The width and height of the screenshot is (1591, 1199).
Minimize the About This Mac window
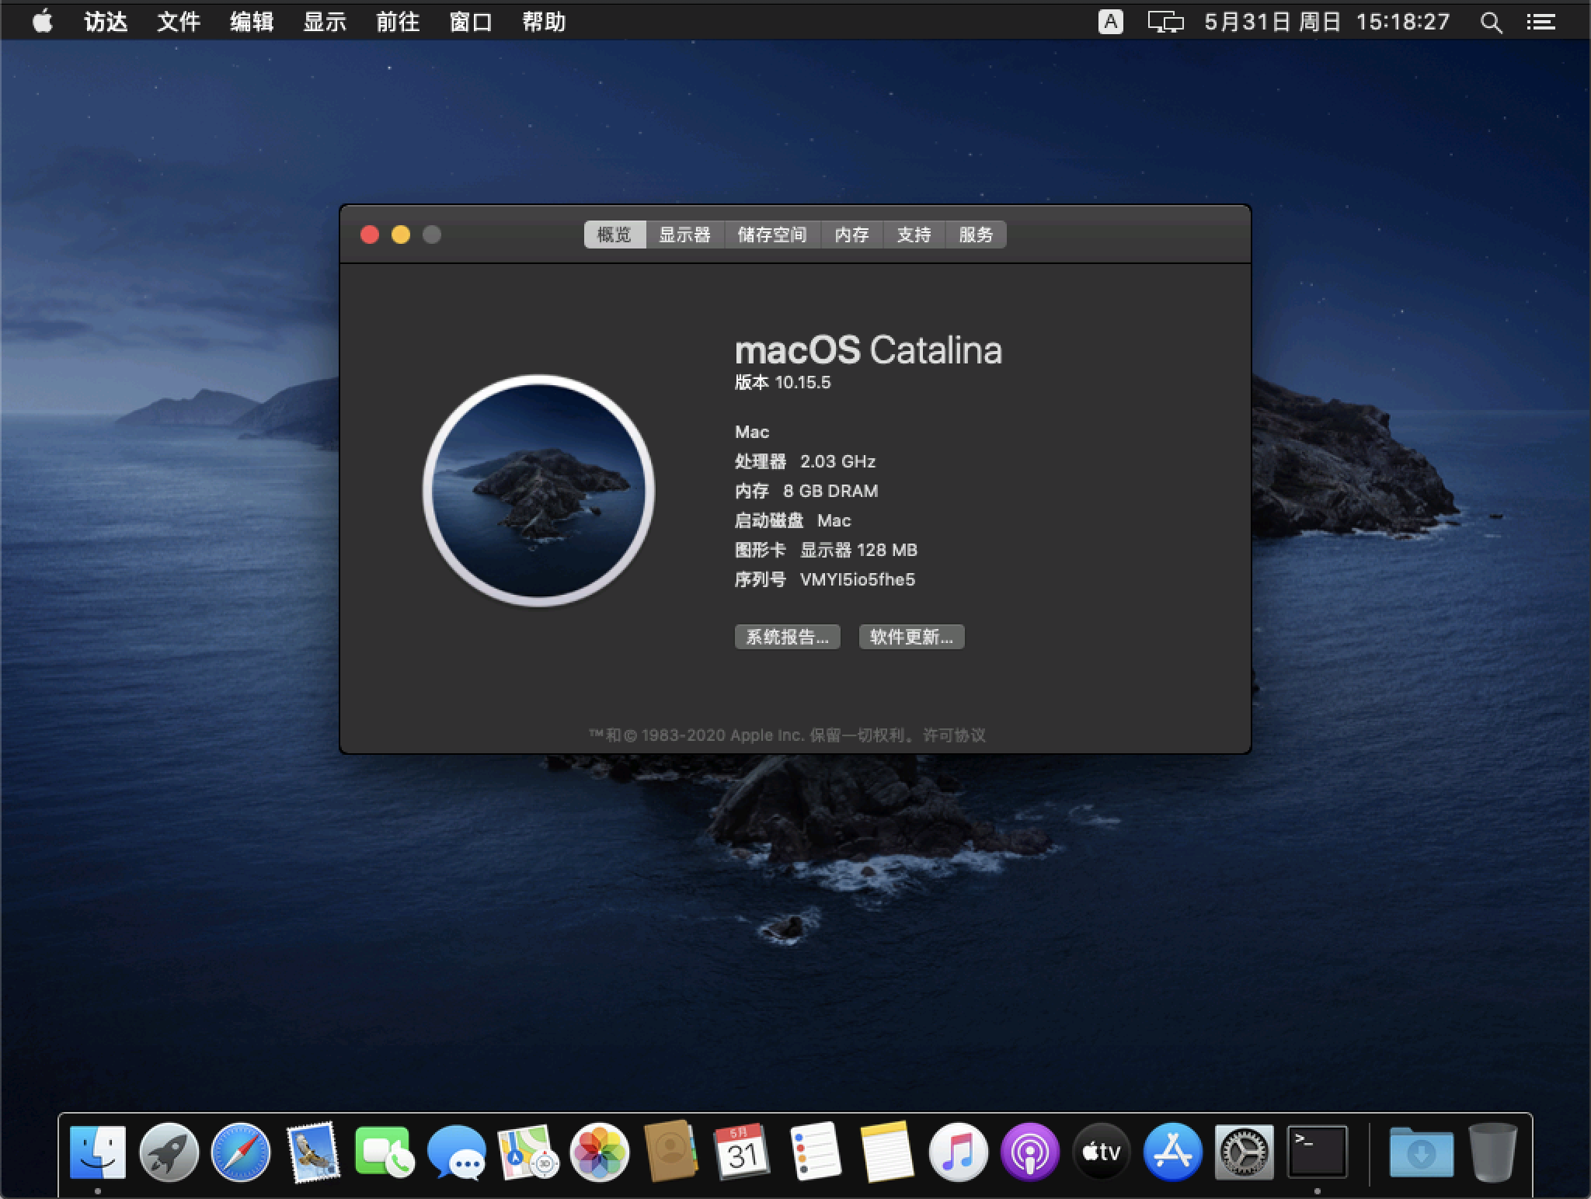(x=401, y=235)
